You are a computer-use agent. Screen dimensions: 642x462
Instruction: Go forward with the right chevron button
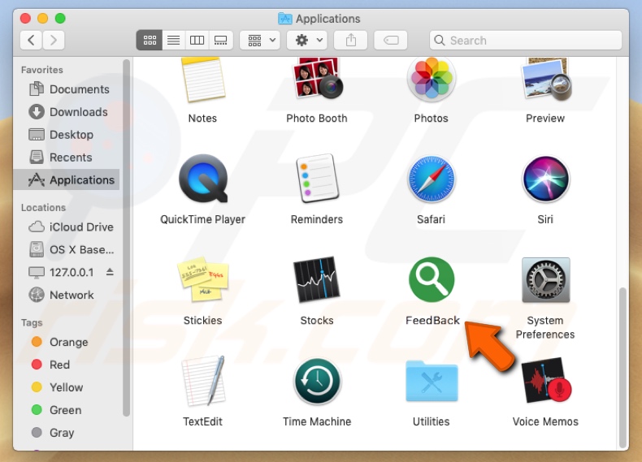click(x=54, y=40)
